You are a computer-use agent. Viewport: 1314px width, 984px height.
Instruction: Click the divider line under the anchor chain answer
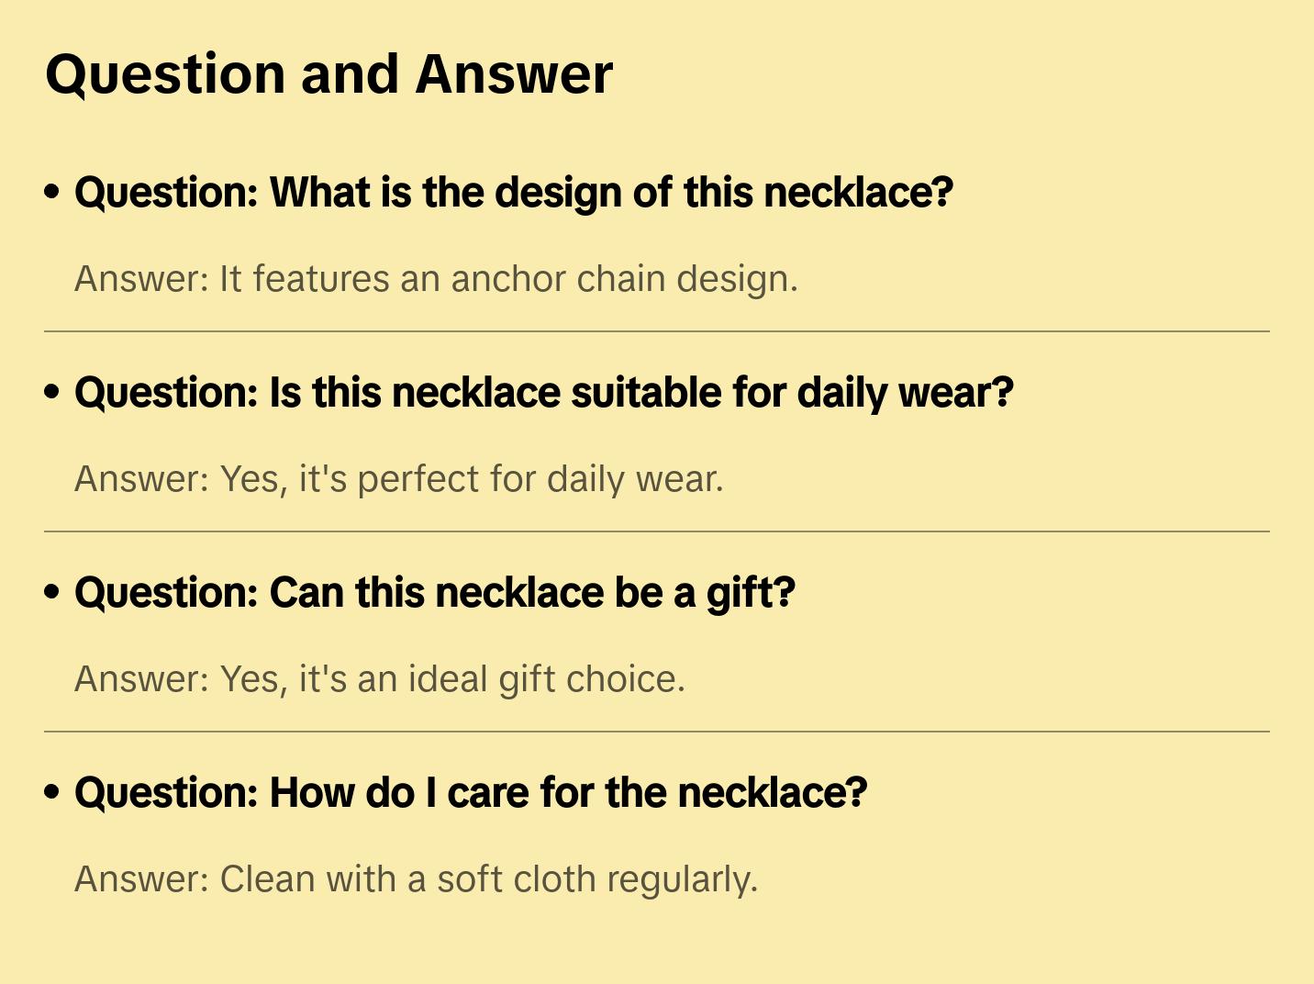coord(657,331)
